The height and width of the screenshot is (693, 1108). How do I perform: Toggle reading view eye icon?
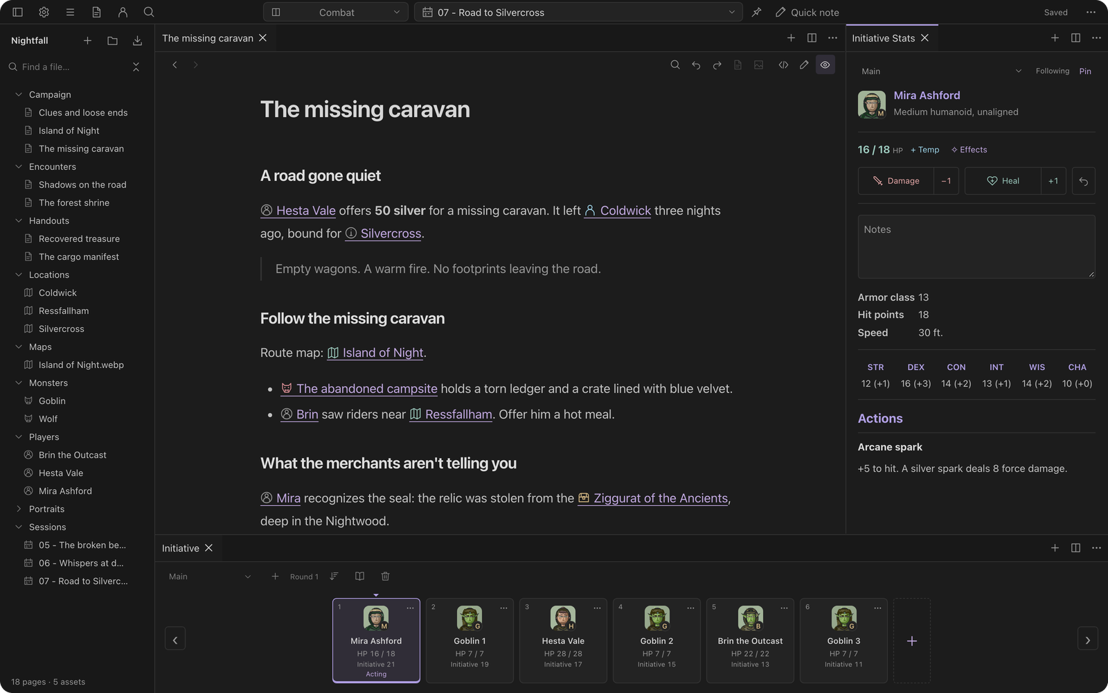click(x=825, y=64)
